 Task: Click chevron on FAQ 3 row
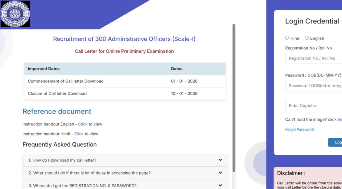click(x=220, y=185)
